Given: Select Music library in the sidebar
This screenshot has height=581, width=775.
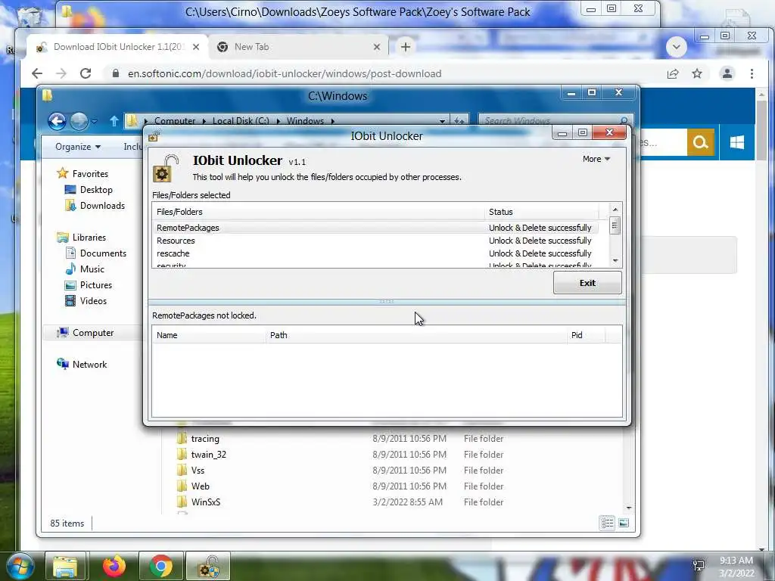Looking at the screenshot, I should tap(92, 269).
